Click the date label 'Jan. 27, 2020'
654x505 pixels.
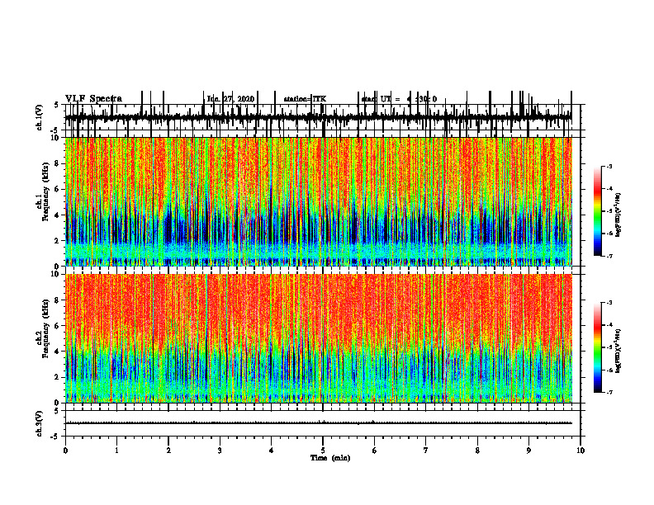230,99
